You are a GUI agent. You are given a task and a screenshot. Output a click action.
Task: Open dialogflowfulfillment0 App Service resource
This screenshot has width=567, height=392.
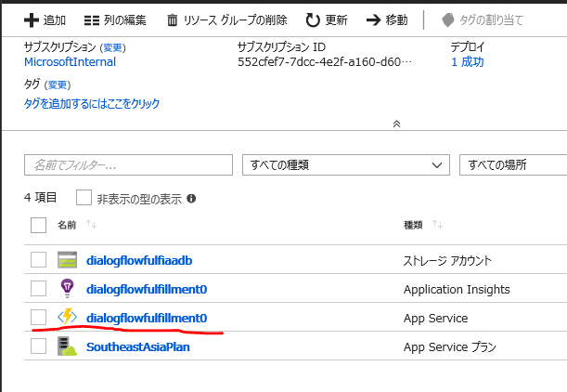click(x=147, y=319)
